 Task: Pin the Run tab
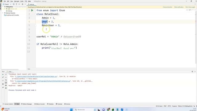point(3,87)
